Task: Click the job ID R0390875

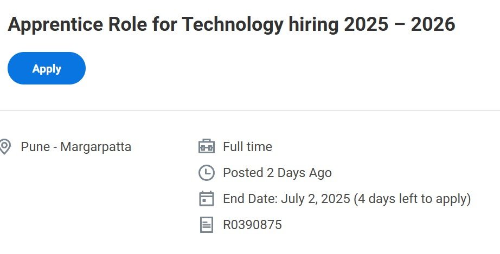Action: click(252, 225)
